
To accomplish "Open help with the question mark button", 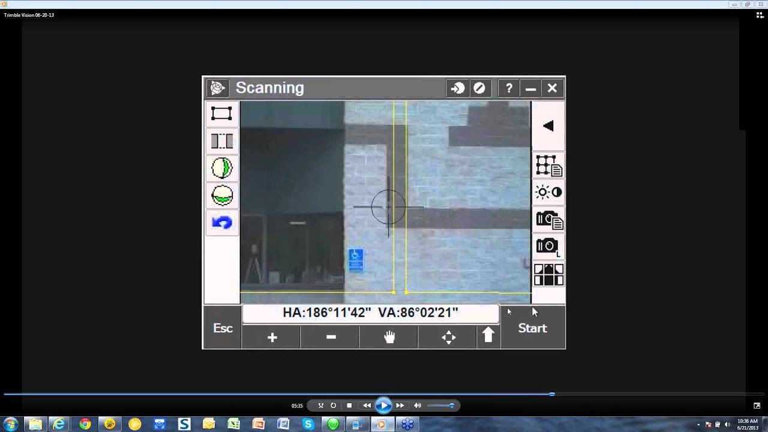I will [x=509, y=88].
